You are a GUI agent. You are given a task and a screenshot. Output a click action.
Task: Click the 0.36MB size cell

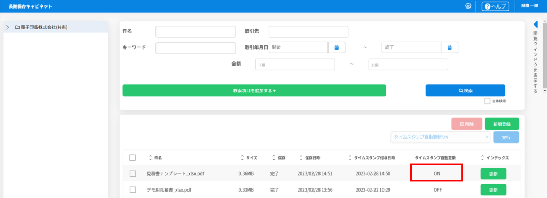(x=246, y=173)
